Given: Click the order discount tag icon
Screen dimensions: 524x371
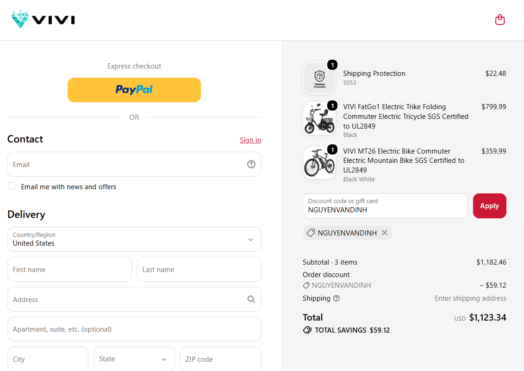Looking at the screenshot, I should pos(306,285).
